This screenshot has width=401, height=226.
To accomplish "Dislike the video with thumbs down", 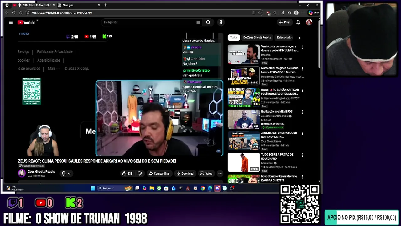I will click(x=140, y=173).
